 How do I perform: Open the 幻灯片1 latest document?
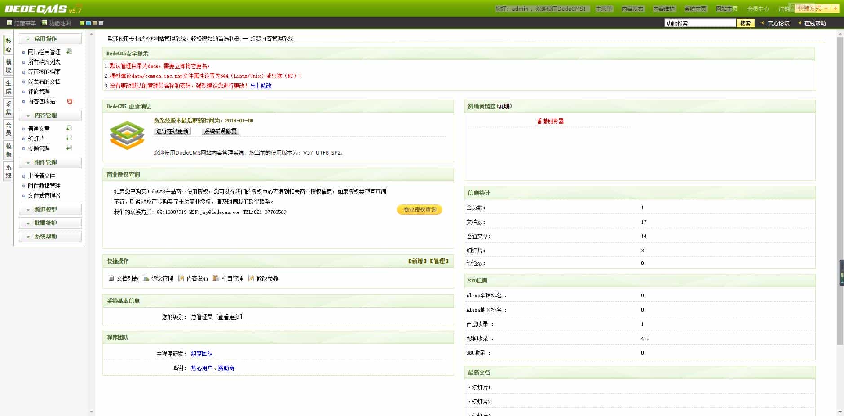[x=481, y=387]
